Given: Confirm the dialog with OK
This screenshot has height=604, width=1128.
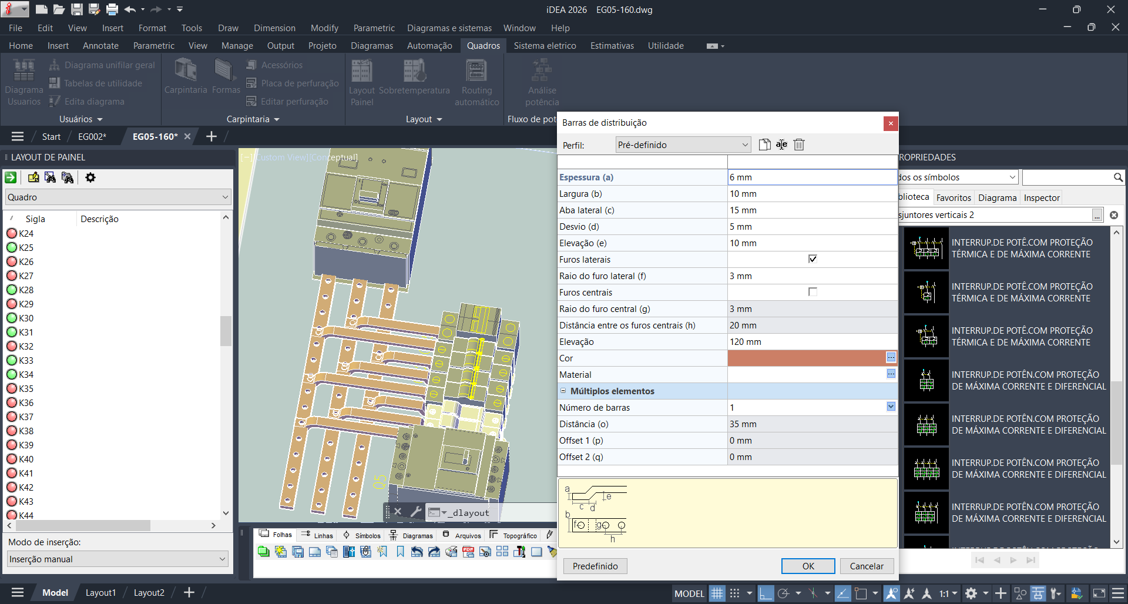Looking at the screenshot, I should click(x=808, y=566).
